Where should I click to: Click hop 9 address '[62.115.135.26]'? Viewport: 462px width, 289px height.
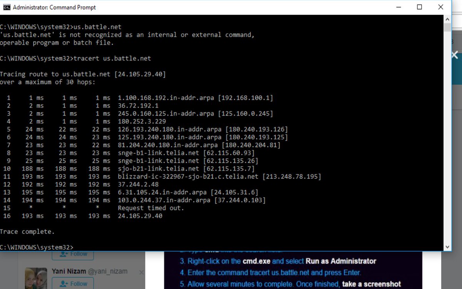pos(231,161)
